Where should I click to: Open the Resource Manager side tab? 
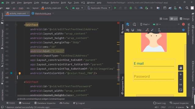[x=2, y=39]
